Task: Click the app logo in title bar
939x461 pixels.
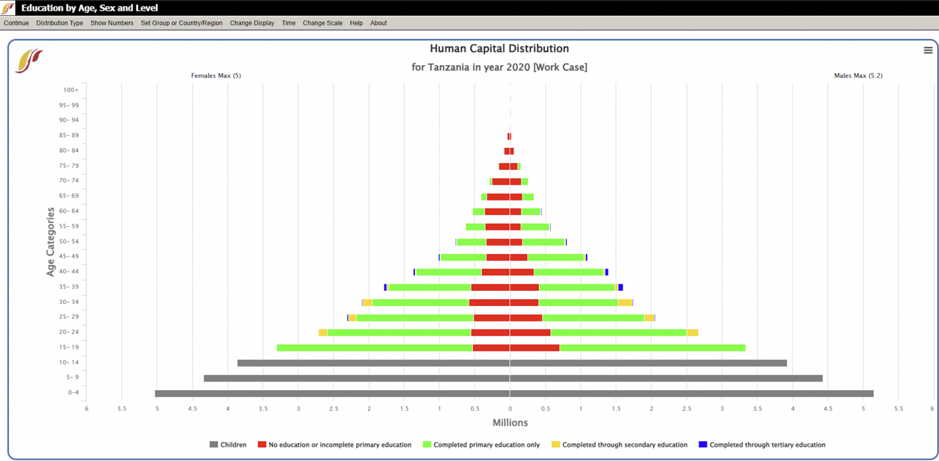Action: (8, 8)
